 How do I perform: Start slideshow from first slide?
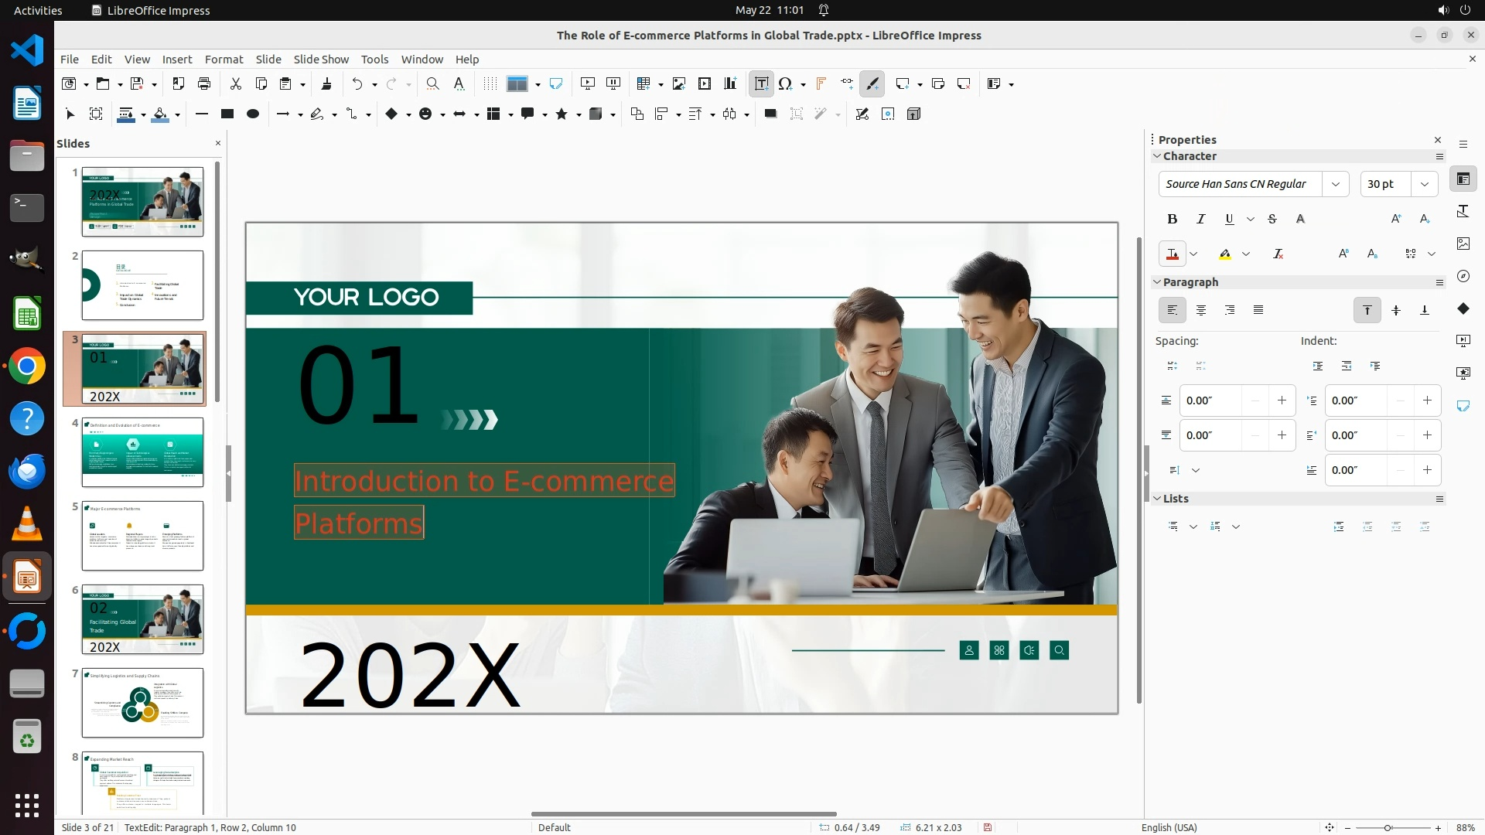[x=588, y=83]
